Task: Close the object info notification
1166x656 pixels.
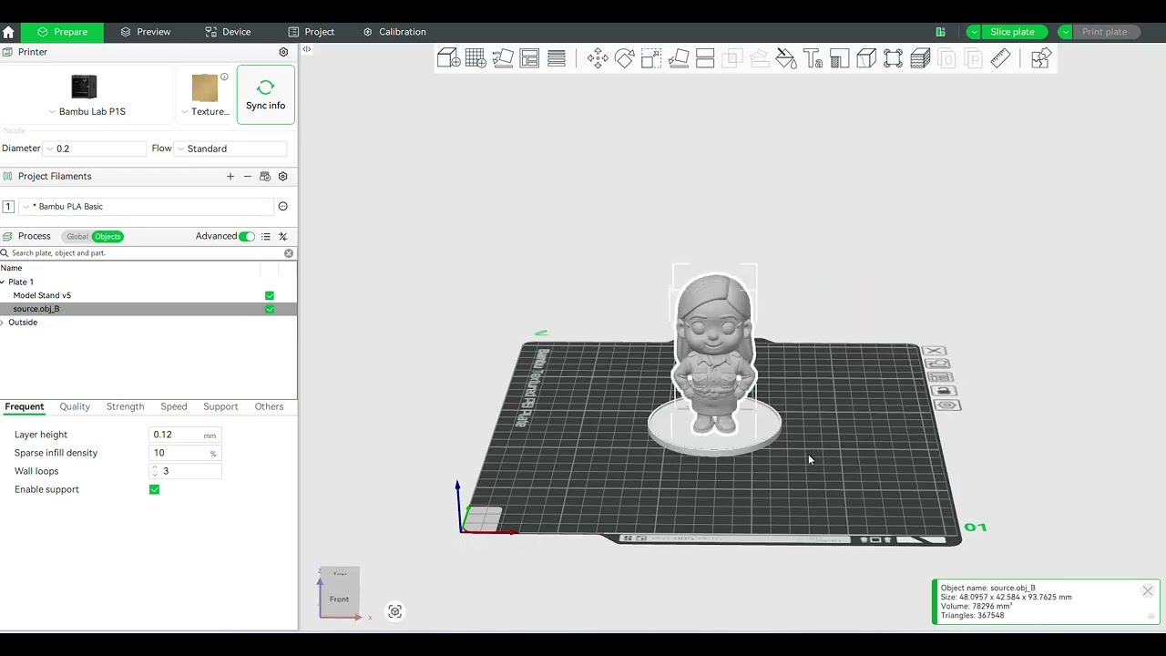Action: tap(1148, 591)
